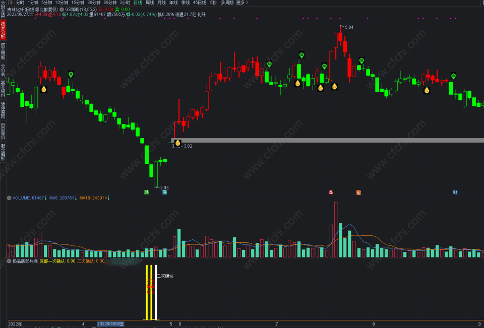Toggle the panel layout icon beside 分时
484x328 pixels.
pos(10,3)
